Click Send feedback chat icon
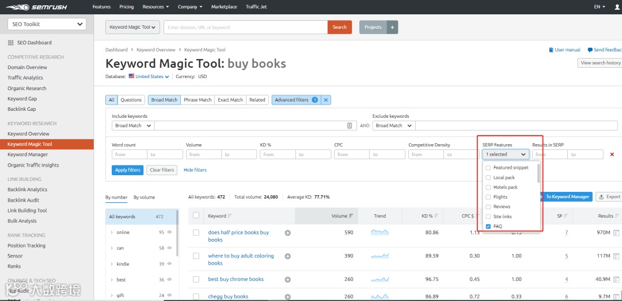Image resolution: width=622 pixels, height=301 pixels. tap(590, 50)
